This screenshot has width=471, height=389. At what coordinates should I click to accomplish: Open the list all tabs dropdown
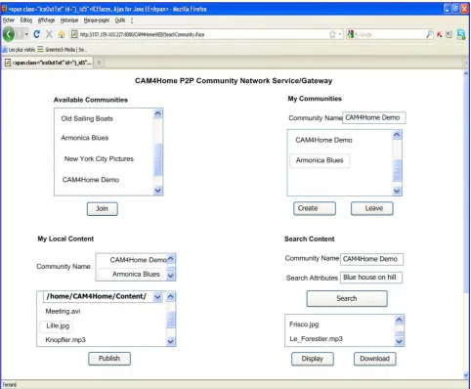[x=466, y=63]
